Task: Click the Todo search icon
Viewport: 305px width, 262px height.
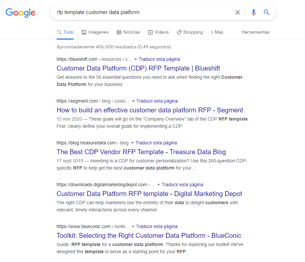Action: pos(59,32)
